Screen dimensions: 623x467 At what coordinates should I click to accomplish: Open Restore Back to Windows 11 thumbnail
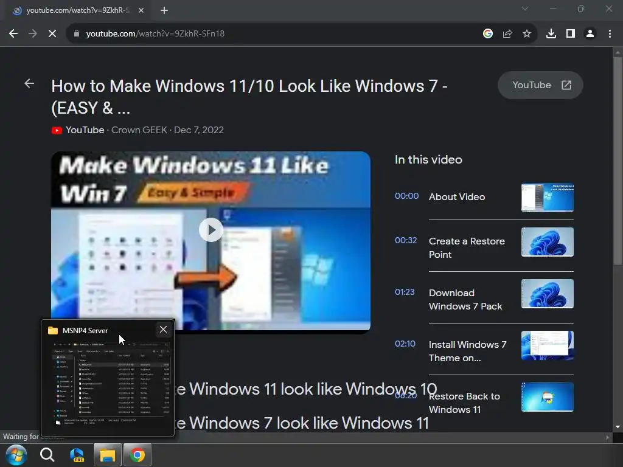548,396
